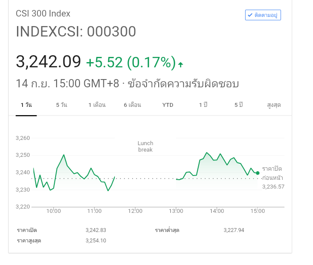This screenshot has width=313, height=265.
Task: Click the green up arrow icon
Action: tap(180, 65)
